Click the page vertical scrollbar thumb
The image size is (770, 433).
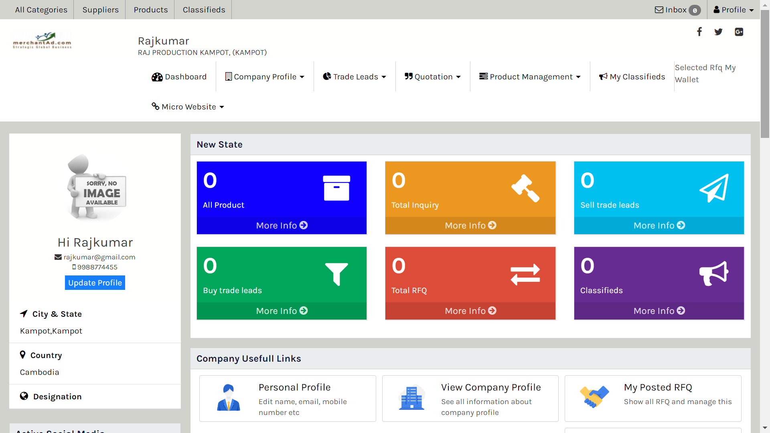tap(765, 76)
